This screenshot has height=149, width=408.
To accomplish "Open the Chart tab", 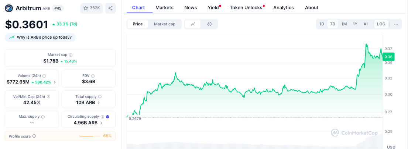I will 138,7.
